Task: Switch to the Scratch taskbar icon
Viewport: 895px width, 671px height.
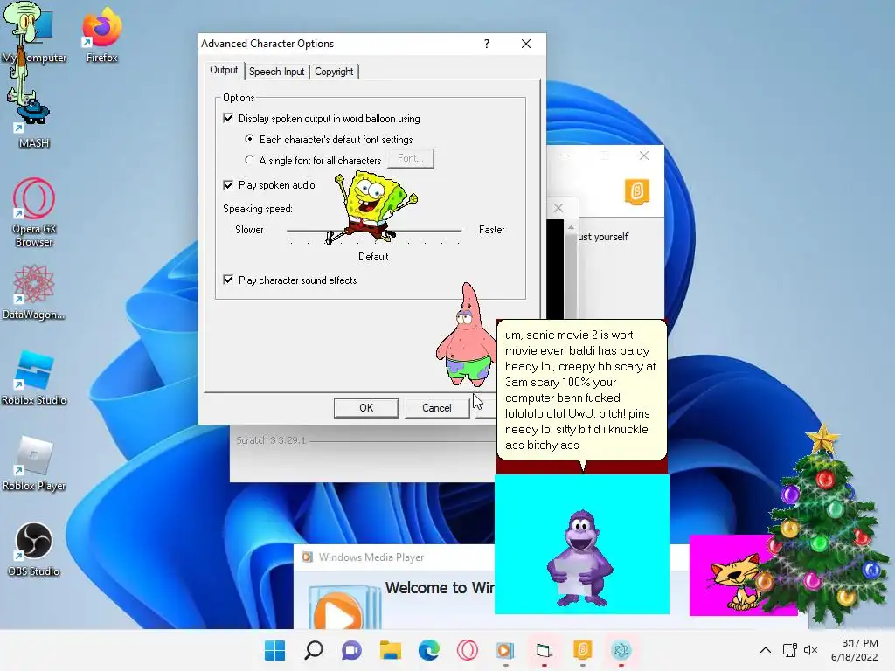Action: pyautogui.click(x=582, y=650)
